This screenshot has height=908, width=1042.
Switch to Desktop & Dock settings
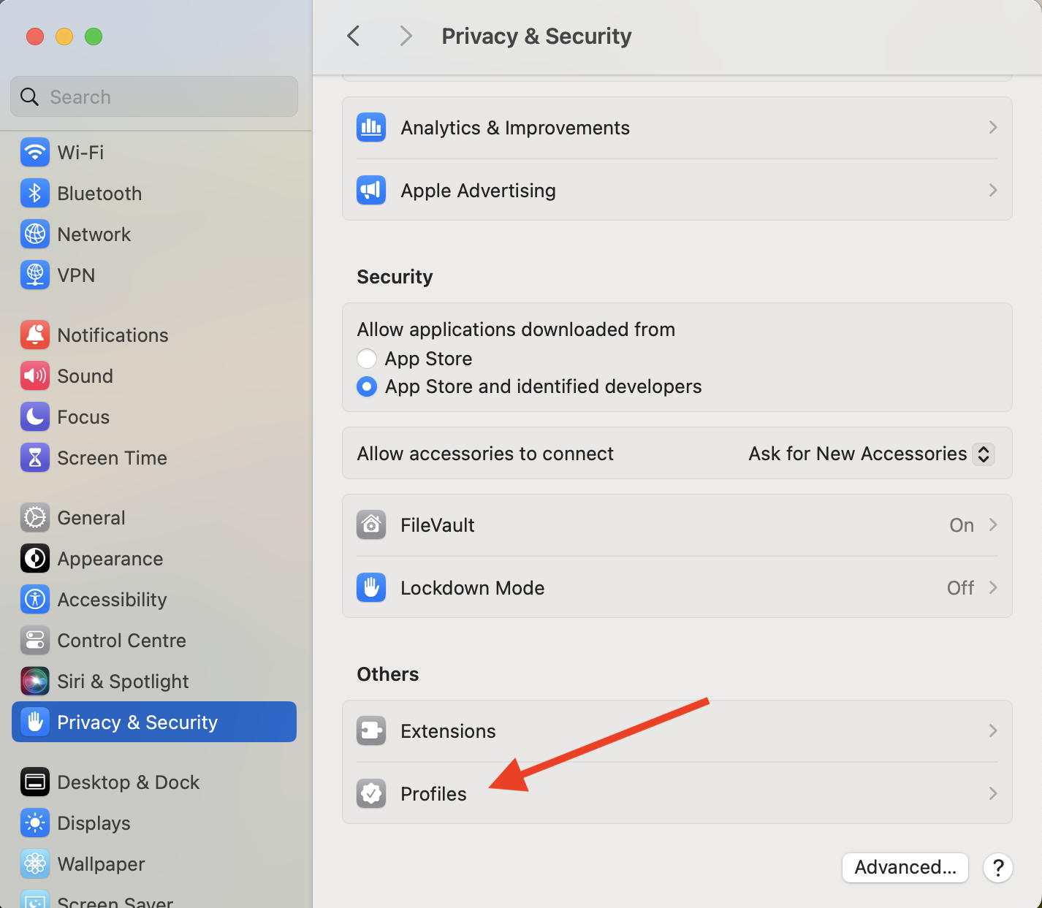(x=128, y=782)
